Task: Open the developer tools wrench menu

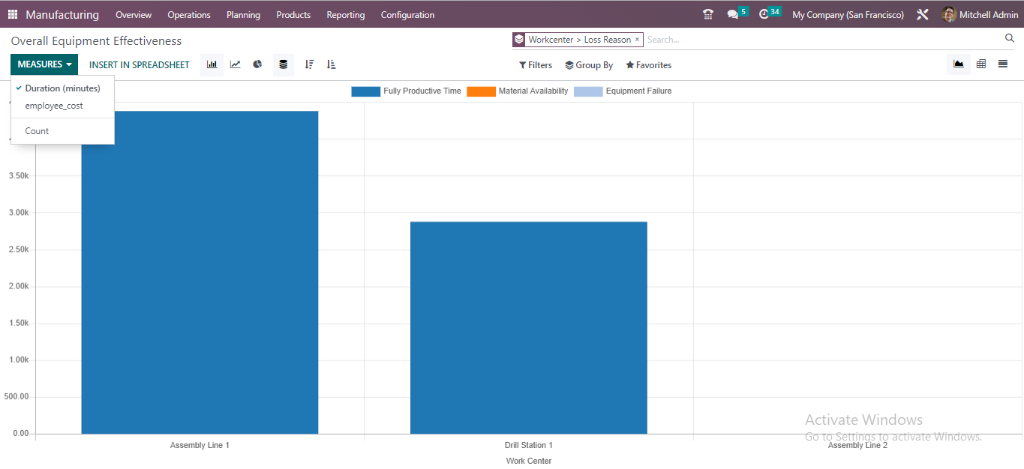Action: coord(922,13)
